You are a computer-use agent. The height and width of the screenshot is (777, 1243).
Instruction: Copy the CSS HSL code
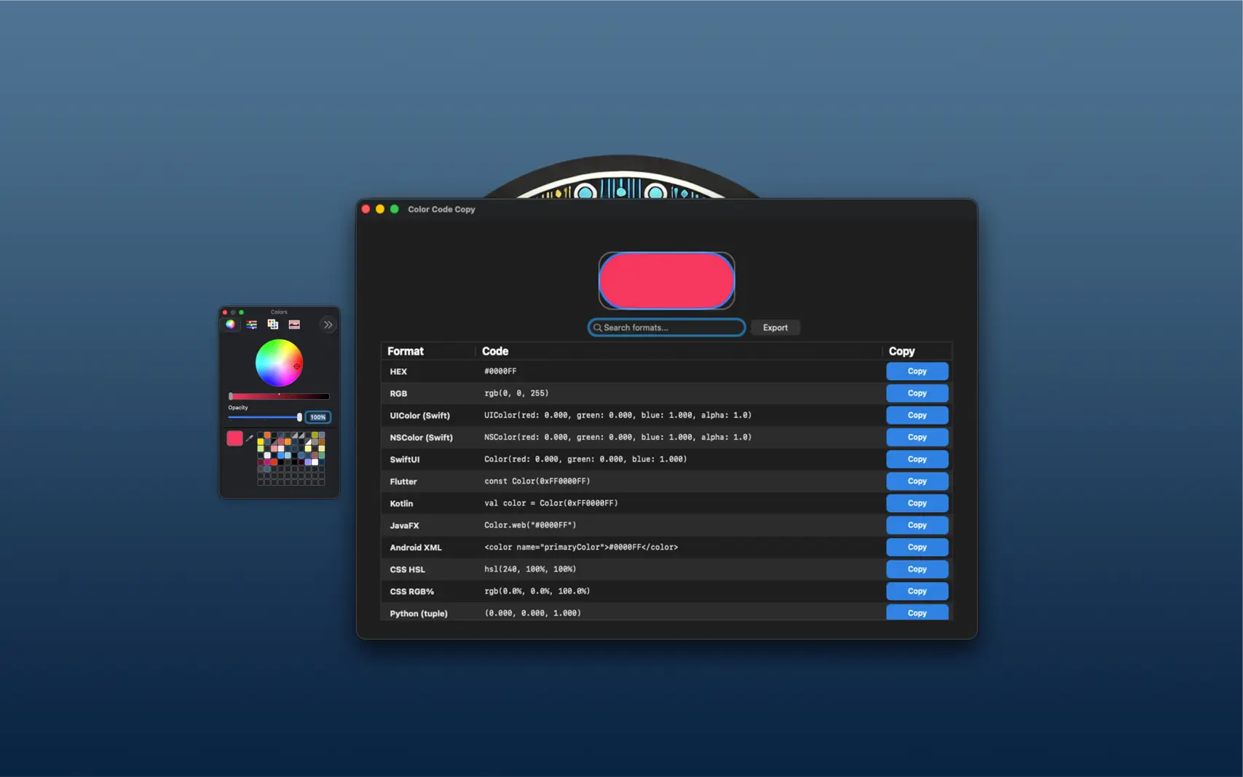917,569
